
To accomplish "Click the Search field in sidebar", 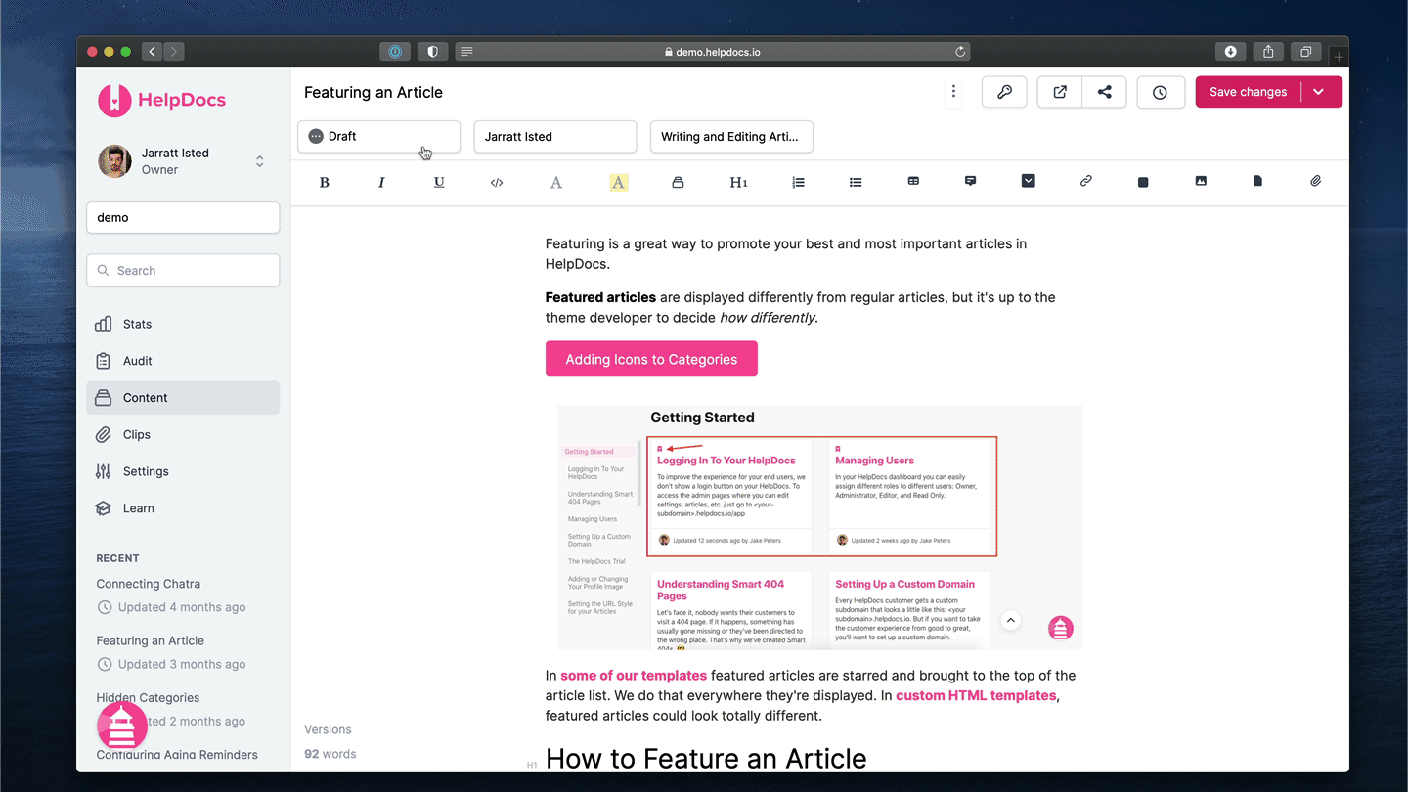I will (x=183, y=271).
